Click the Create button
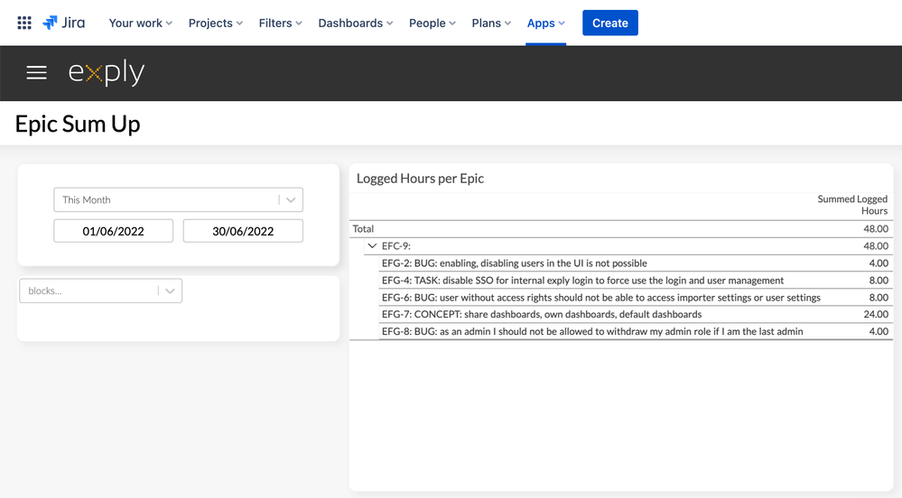The width and height of the screenshot is (902, 498). [609, 23]
